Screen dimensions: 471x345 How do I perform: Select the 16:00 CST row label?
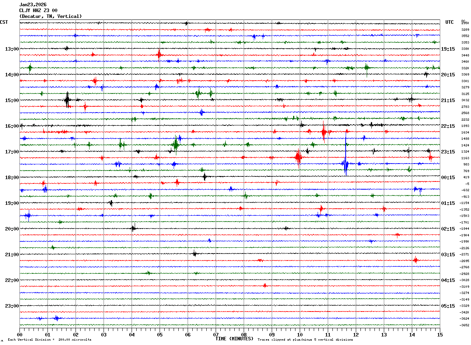pyautogui.click(x=12, y=126)
